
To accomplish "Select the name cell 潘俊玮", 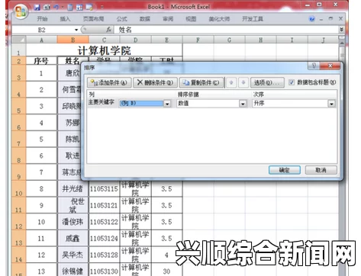I will pyautogui.click(x=73, y=222).
